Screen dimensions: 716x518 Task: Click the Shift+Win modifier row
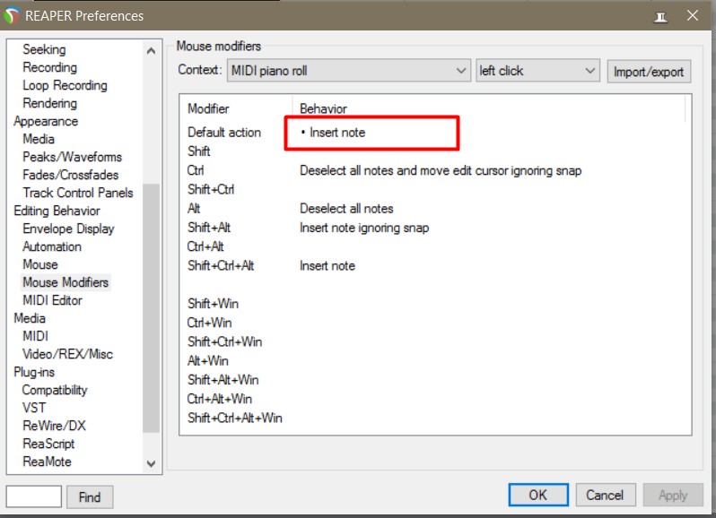(x=213, y=304)
